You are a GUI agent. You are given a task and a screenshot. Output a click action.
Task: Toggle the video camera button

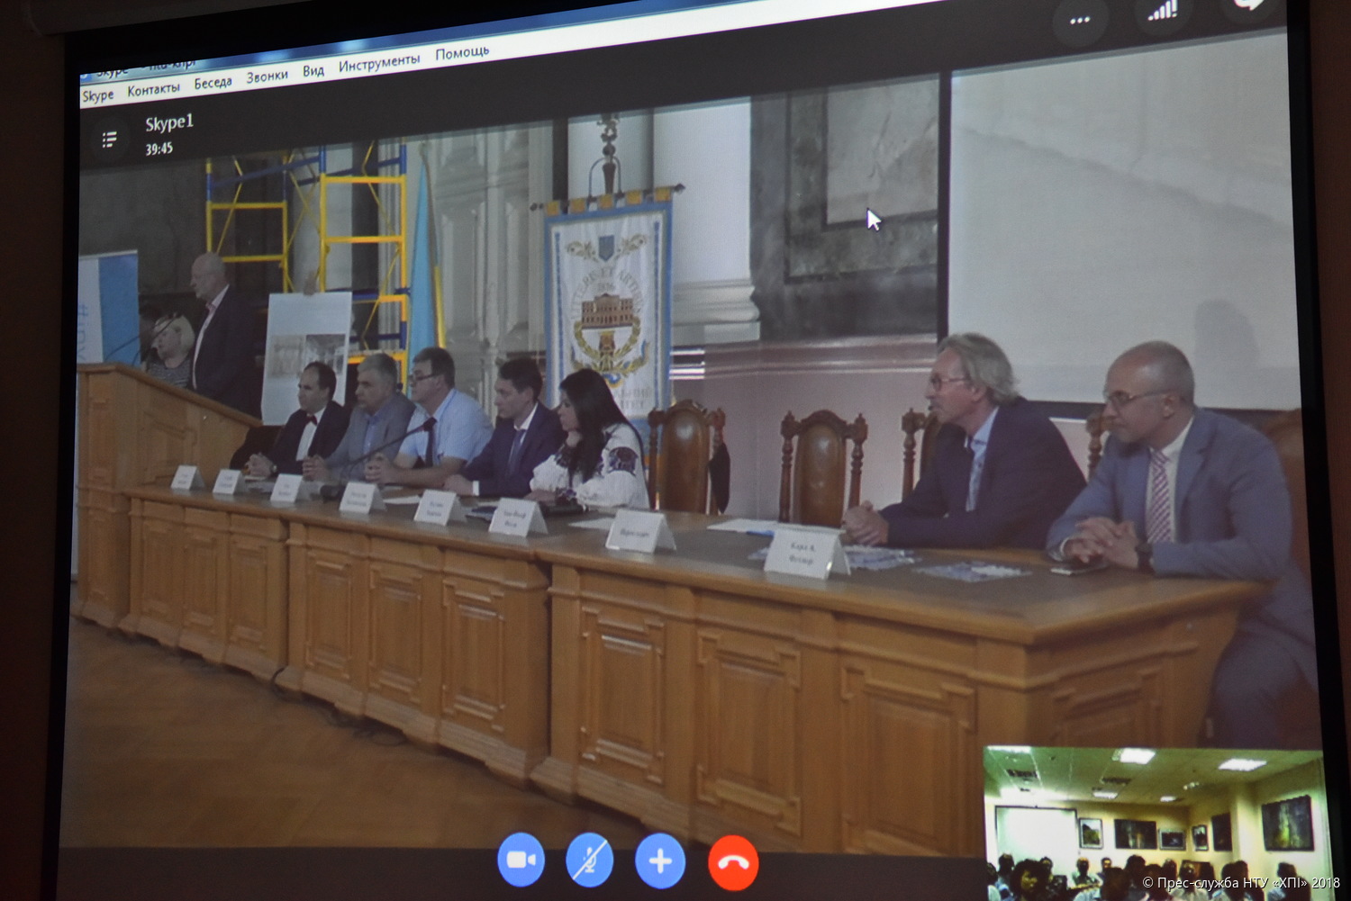[x=521, y=860]
